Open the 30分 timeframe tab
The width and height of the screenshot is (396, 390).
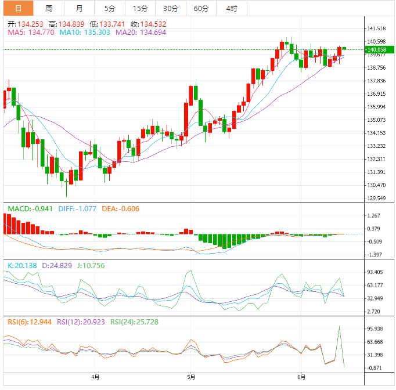click(x=171, y=8)
